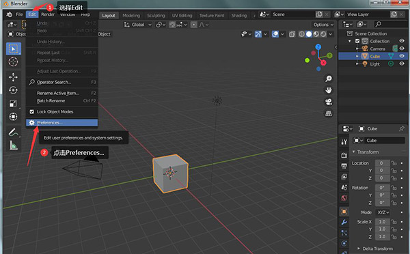410x254 pixels.
Task: Hide Camera using its eye icon
Action: (402, 48)
